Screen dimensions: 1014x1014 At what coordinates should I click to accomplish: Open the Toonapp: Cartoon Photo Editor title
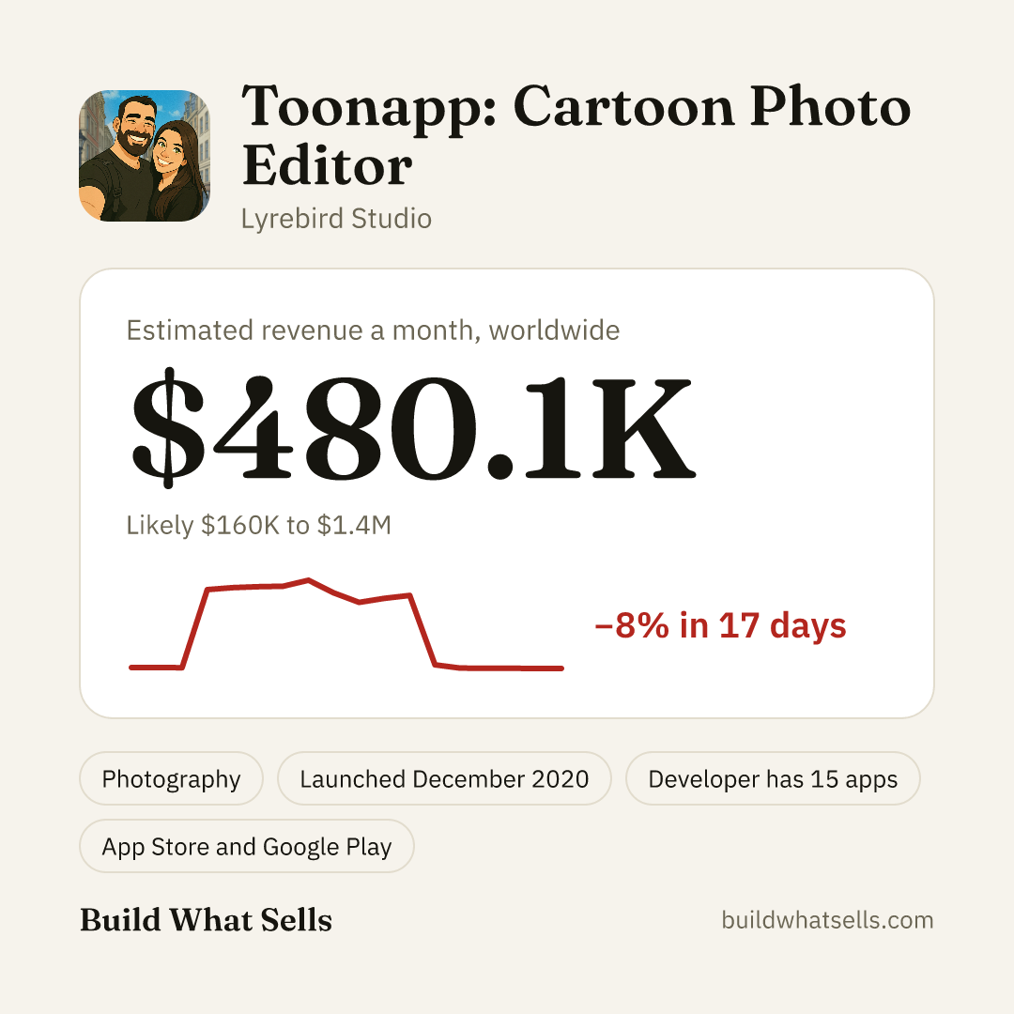(576, 136)
